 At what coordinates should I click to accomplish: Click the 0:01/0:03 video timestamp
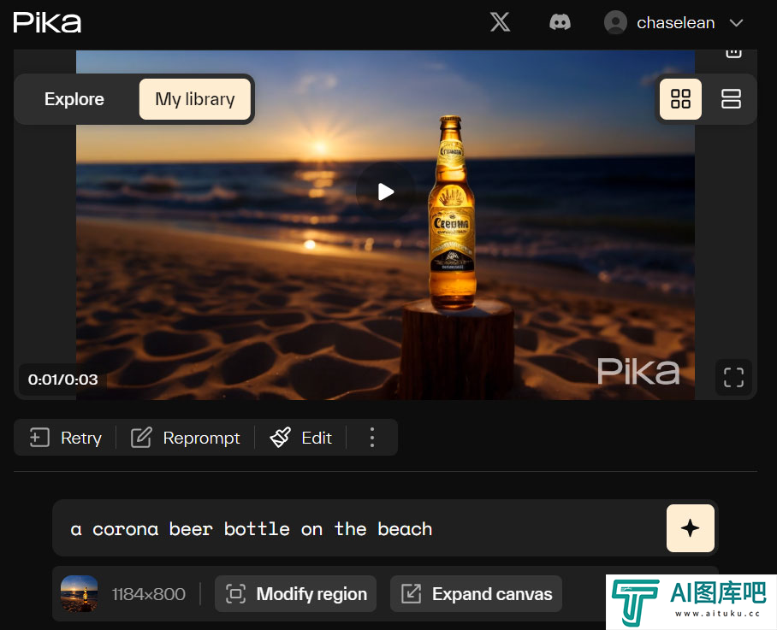63,380
